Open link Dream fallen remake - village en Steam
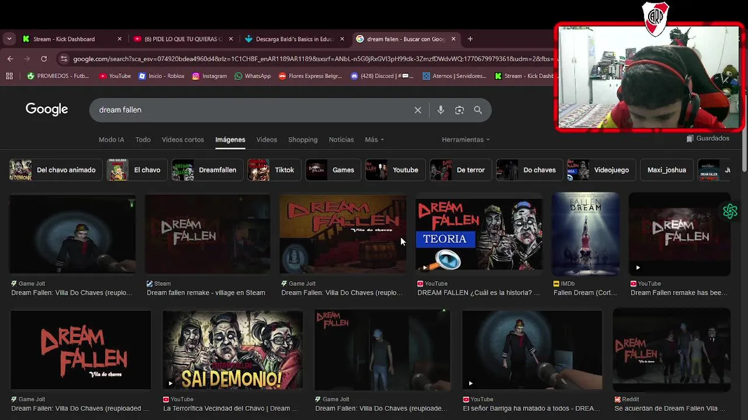 point(206,293)
